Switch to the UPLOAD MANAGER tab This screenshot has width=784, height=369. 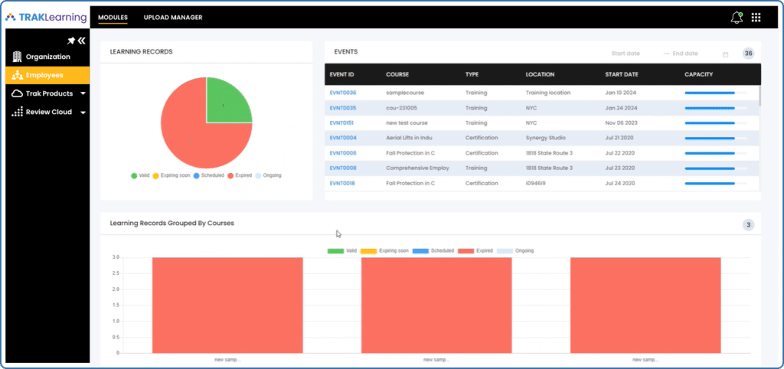(x=173, y=18)
